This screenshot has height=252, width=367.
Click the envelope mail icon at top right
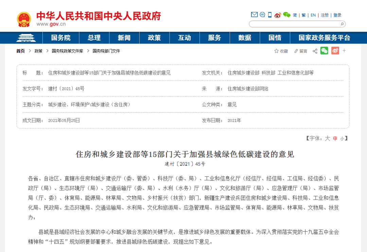254,14
